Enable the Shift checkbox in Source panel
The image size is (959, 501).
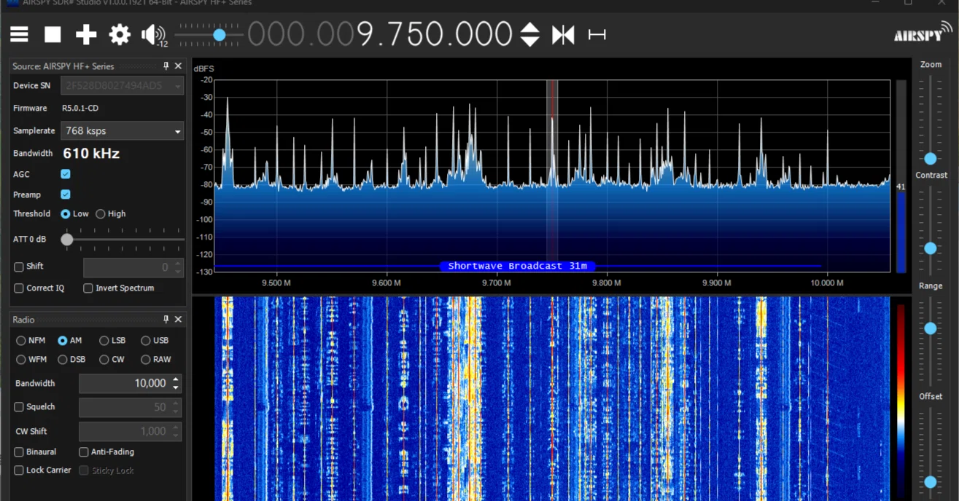click(19, 267)
